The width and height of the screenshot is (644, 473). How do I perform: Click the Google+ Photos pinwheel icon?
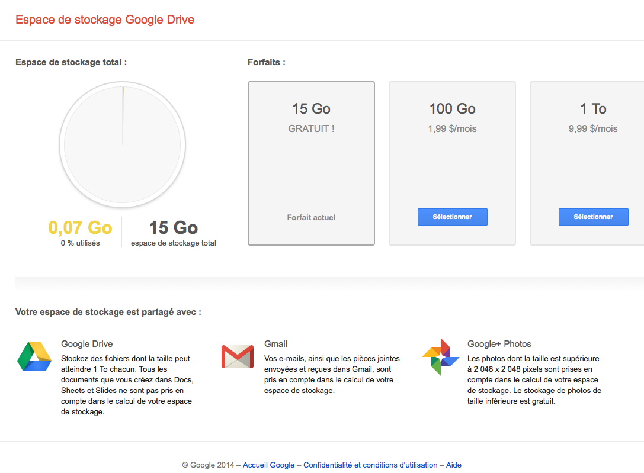tap(440, 356)
